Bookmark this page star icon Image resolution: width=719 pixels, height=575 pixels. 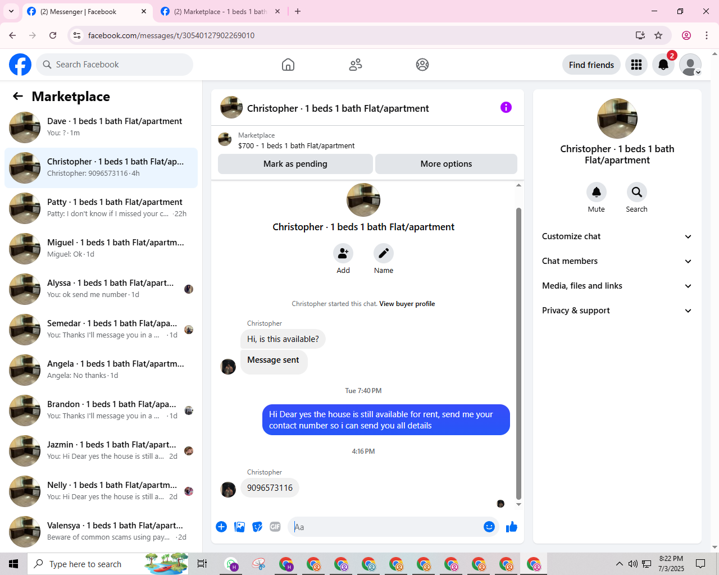tap(658, 35)
